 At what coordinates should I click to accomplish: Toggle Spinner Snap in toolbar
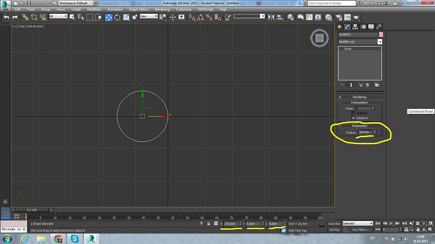218,17
